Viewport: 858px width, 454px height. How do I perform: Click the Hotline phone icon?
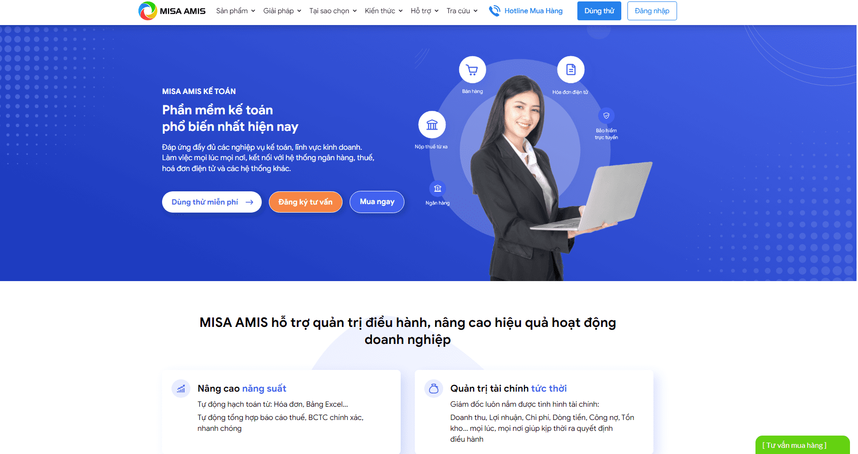coord(494,11)
